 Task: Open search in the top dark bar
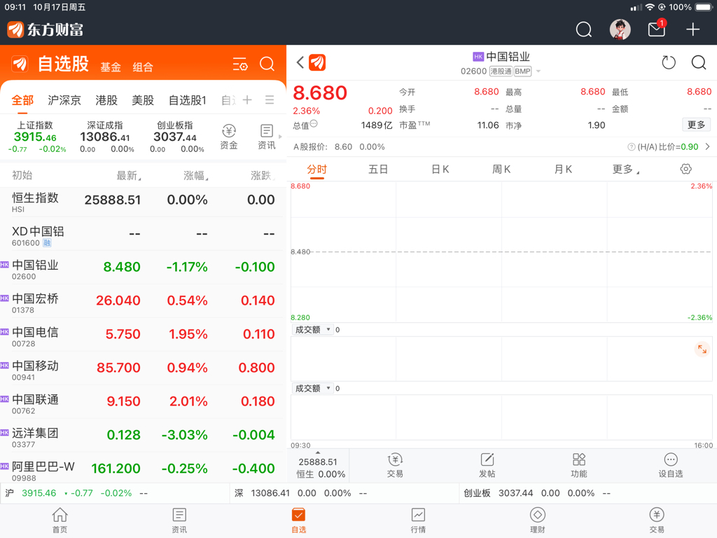click(583, 29)
